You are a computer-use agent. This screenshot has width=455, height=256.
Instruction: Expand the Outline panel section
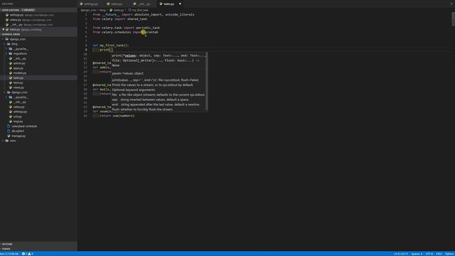click(x=7, y=244)
